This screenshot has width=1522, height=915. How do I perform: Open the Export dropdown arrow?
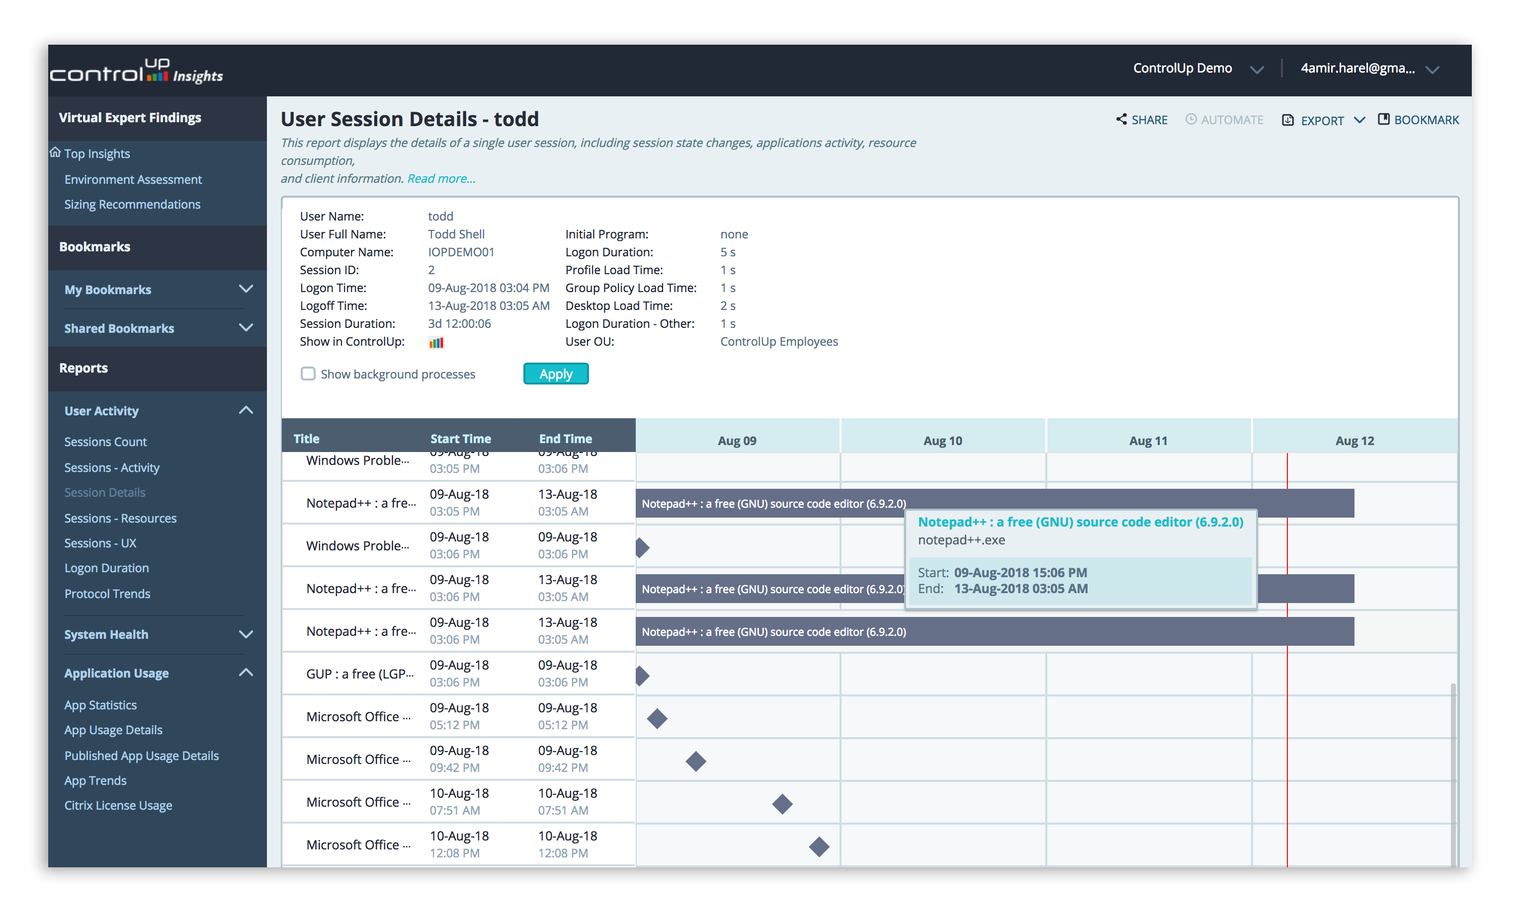pyautogui.click(x=1358, y=120)
